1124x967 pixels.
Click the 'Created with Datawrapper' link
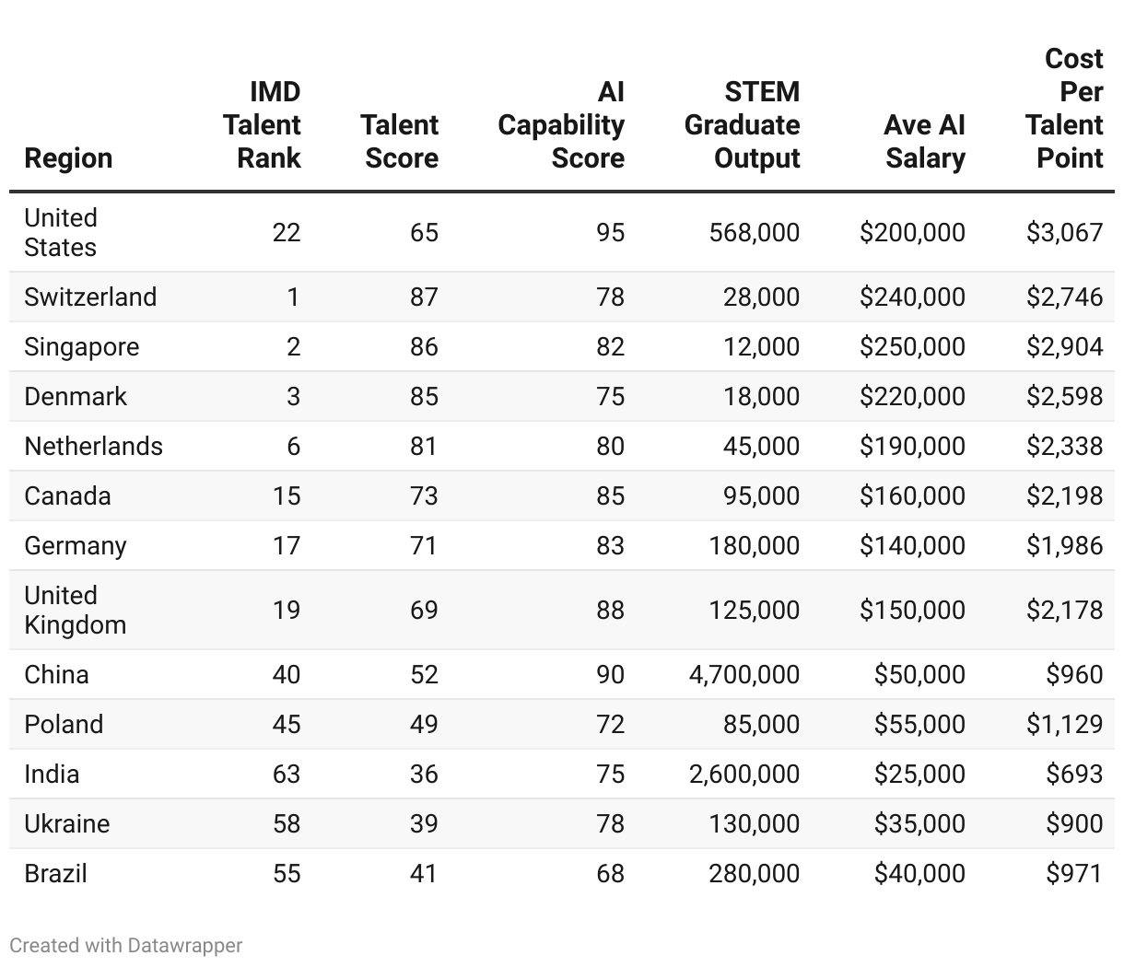(126, 945)
